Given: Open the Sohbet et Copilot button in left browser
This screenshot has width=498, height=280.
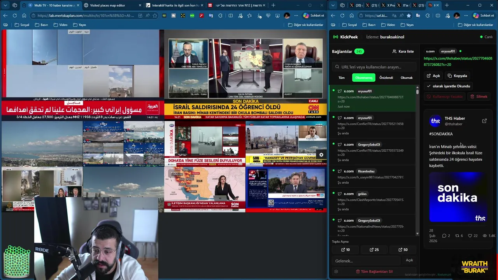Looking at the screenshot, I should coord(314,16).
